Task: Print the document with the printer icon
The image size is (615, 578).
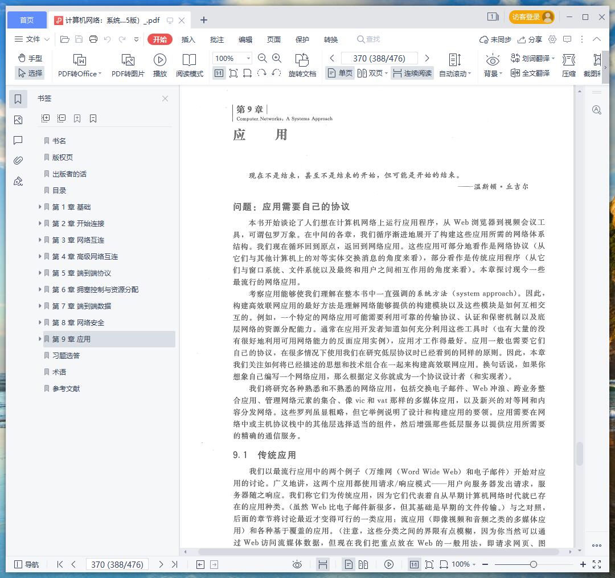Action: (x=93, y=39)
